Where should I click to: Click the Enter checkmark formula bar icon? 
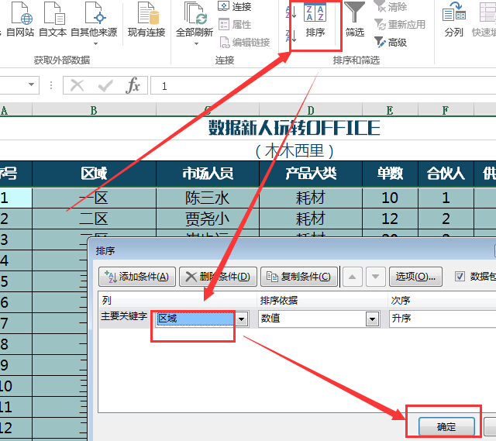(x=105, y=85)
